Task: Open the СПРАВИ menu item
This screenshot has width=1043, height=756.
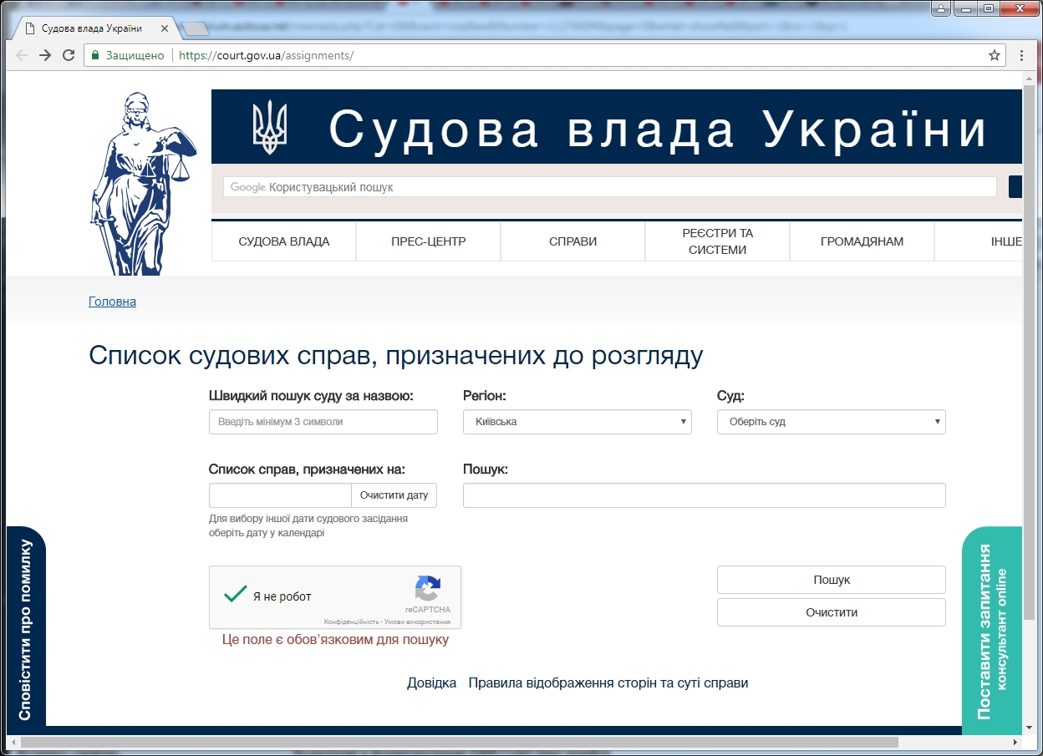Action: point(572,241)
